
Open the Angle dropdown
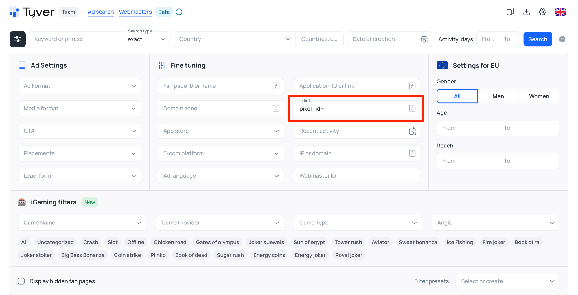[x=496, y=223]
